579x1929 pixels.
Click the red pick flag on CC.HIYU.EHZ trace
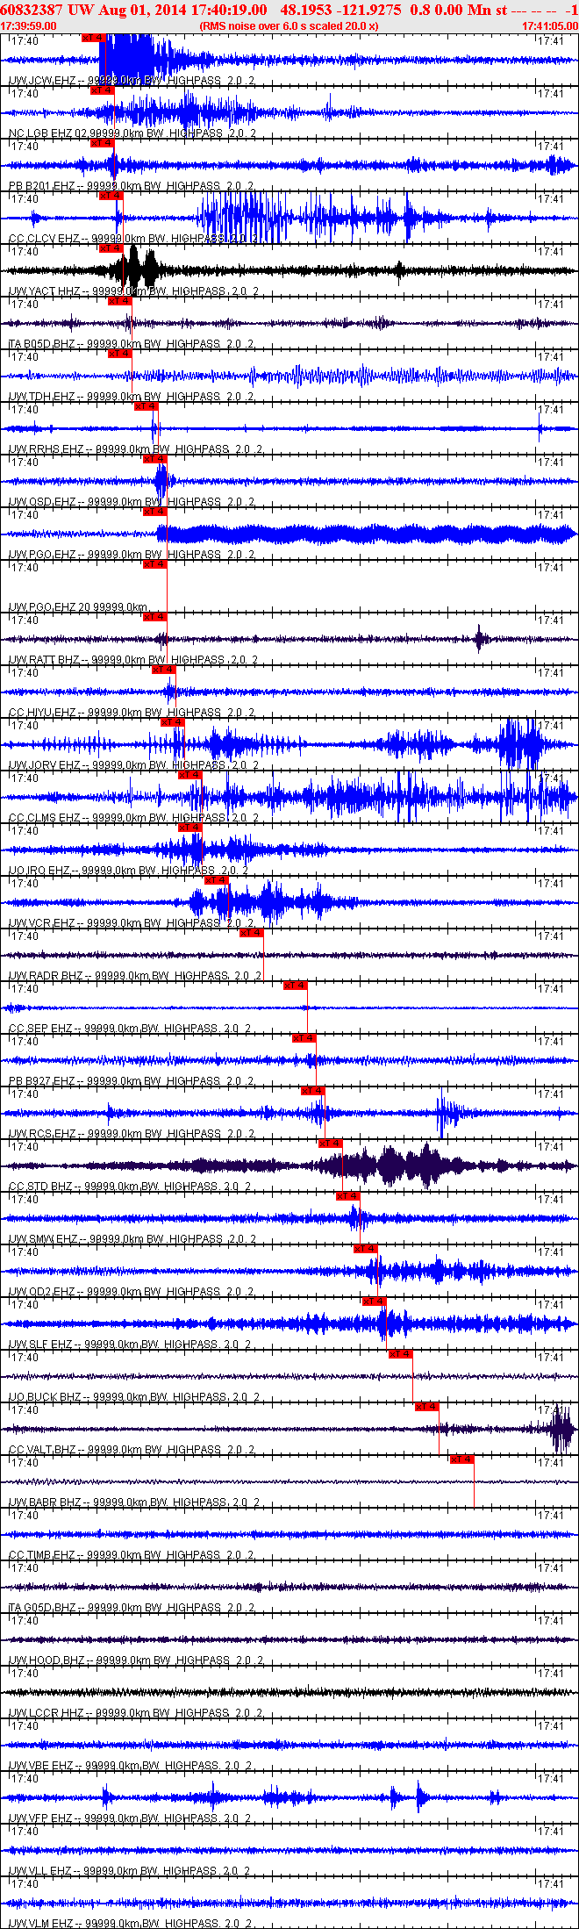pyautogui.click(x=163, y=670)
